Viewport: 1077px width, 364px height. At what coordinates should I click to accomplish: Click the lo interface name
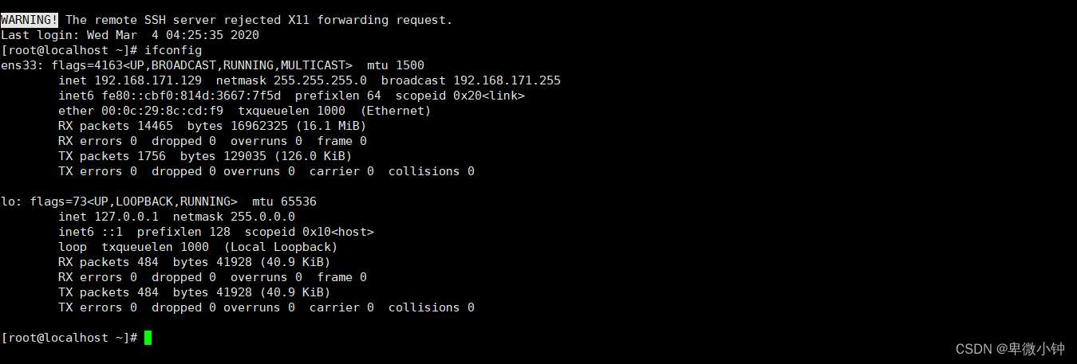(x=8, y=202)
